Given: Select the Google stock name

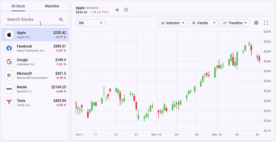Looking at the screenshot, I should (x=22, y=60).
